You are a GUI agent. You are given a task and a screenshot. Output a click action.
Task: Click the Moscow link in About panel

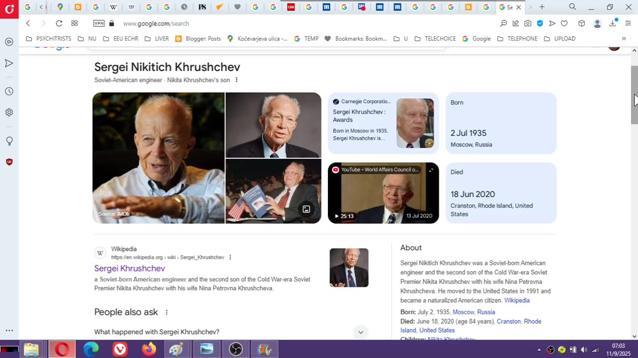[463, 312]
